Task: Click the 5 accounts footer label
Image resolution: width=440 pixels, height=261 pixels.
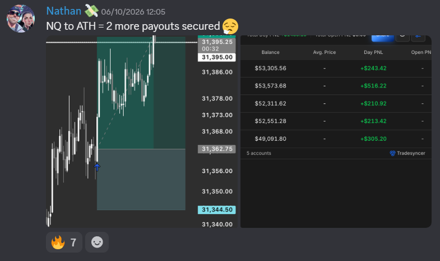Action: click(x=259, y=153)
